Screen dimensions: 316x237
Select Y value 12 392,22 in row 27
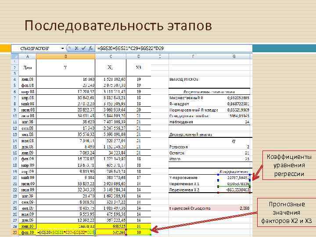point(65,220)
